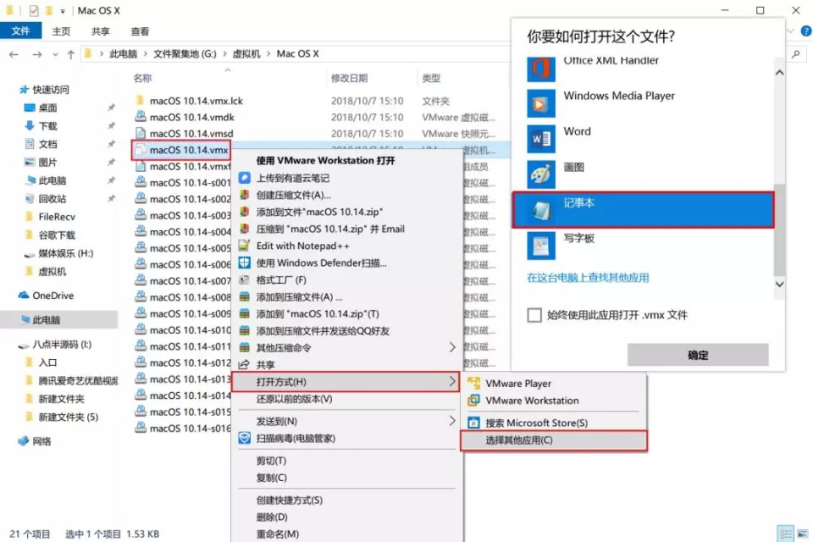Open the 媒体娱乐 (H:) drive in the sidebar

tap(66, 253)
